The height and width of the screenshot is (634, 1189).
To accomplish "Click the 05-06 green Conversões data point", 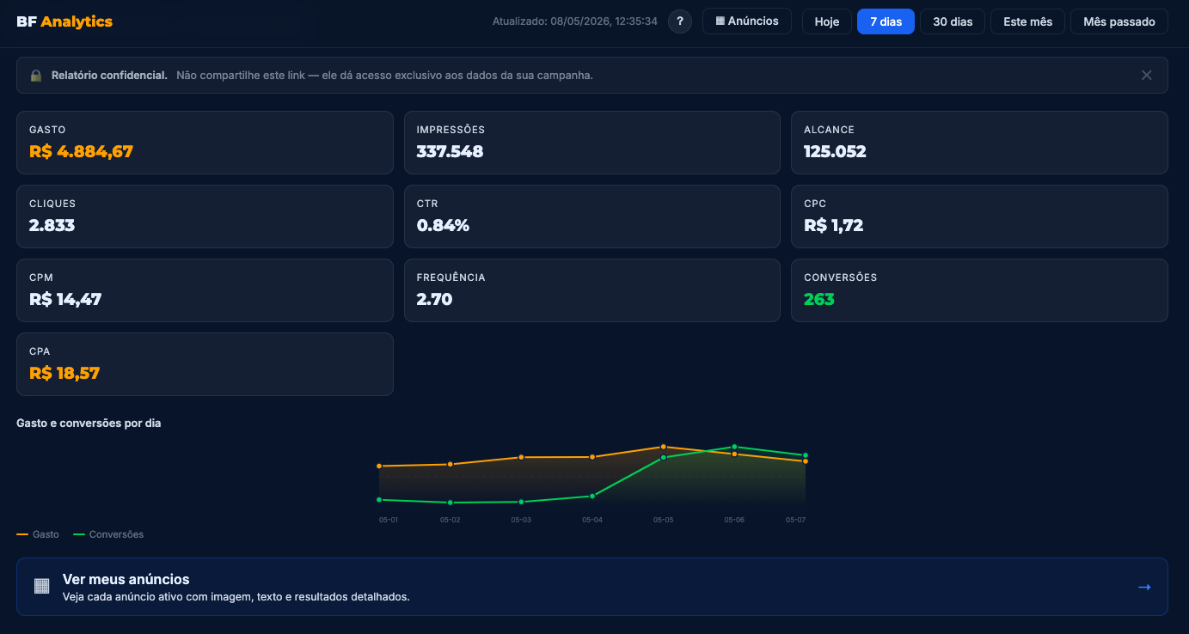I will [x=734, y=447].
